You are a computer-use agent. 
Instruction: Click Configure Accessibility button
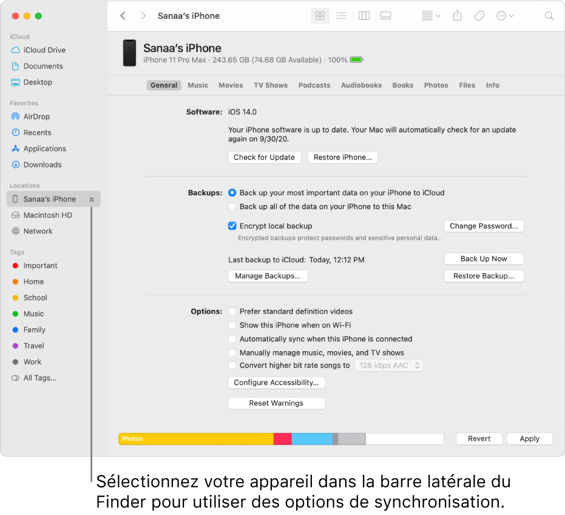pyautogui.click(x=276, y=383)
